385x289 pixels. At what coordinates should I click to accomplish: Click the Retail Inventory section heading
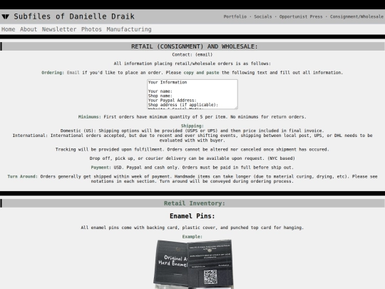(x=194, y=203)
